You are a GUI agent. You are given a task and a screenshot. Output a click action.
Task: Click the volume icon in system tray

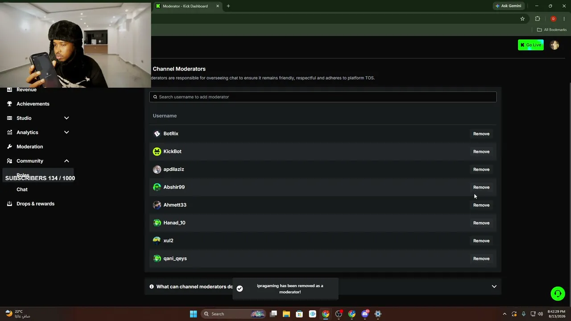pos(540,314)
